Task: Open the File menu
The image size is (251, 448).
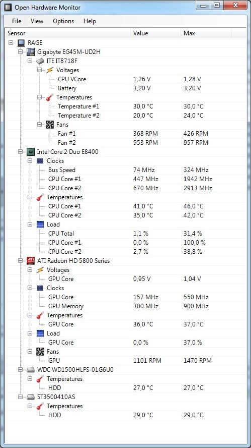Action: [x=17, y=21]
